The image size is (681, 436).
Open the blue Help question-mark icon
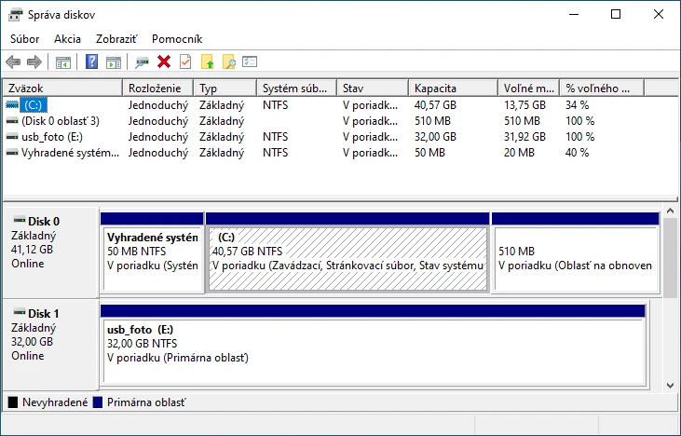pyautogui.click(x=91, y=61)
